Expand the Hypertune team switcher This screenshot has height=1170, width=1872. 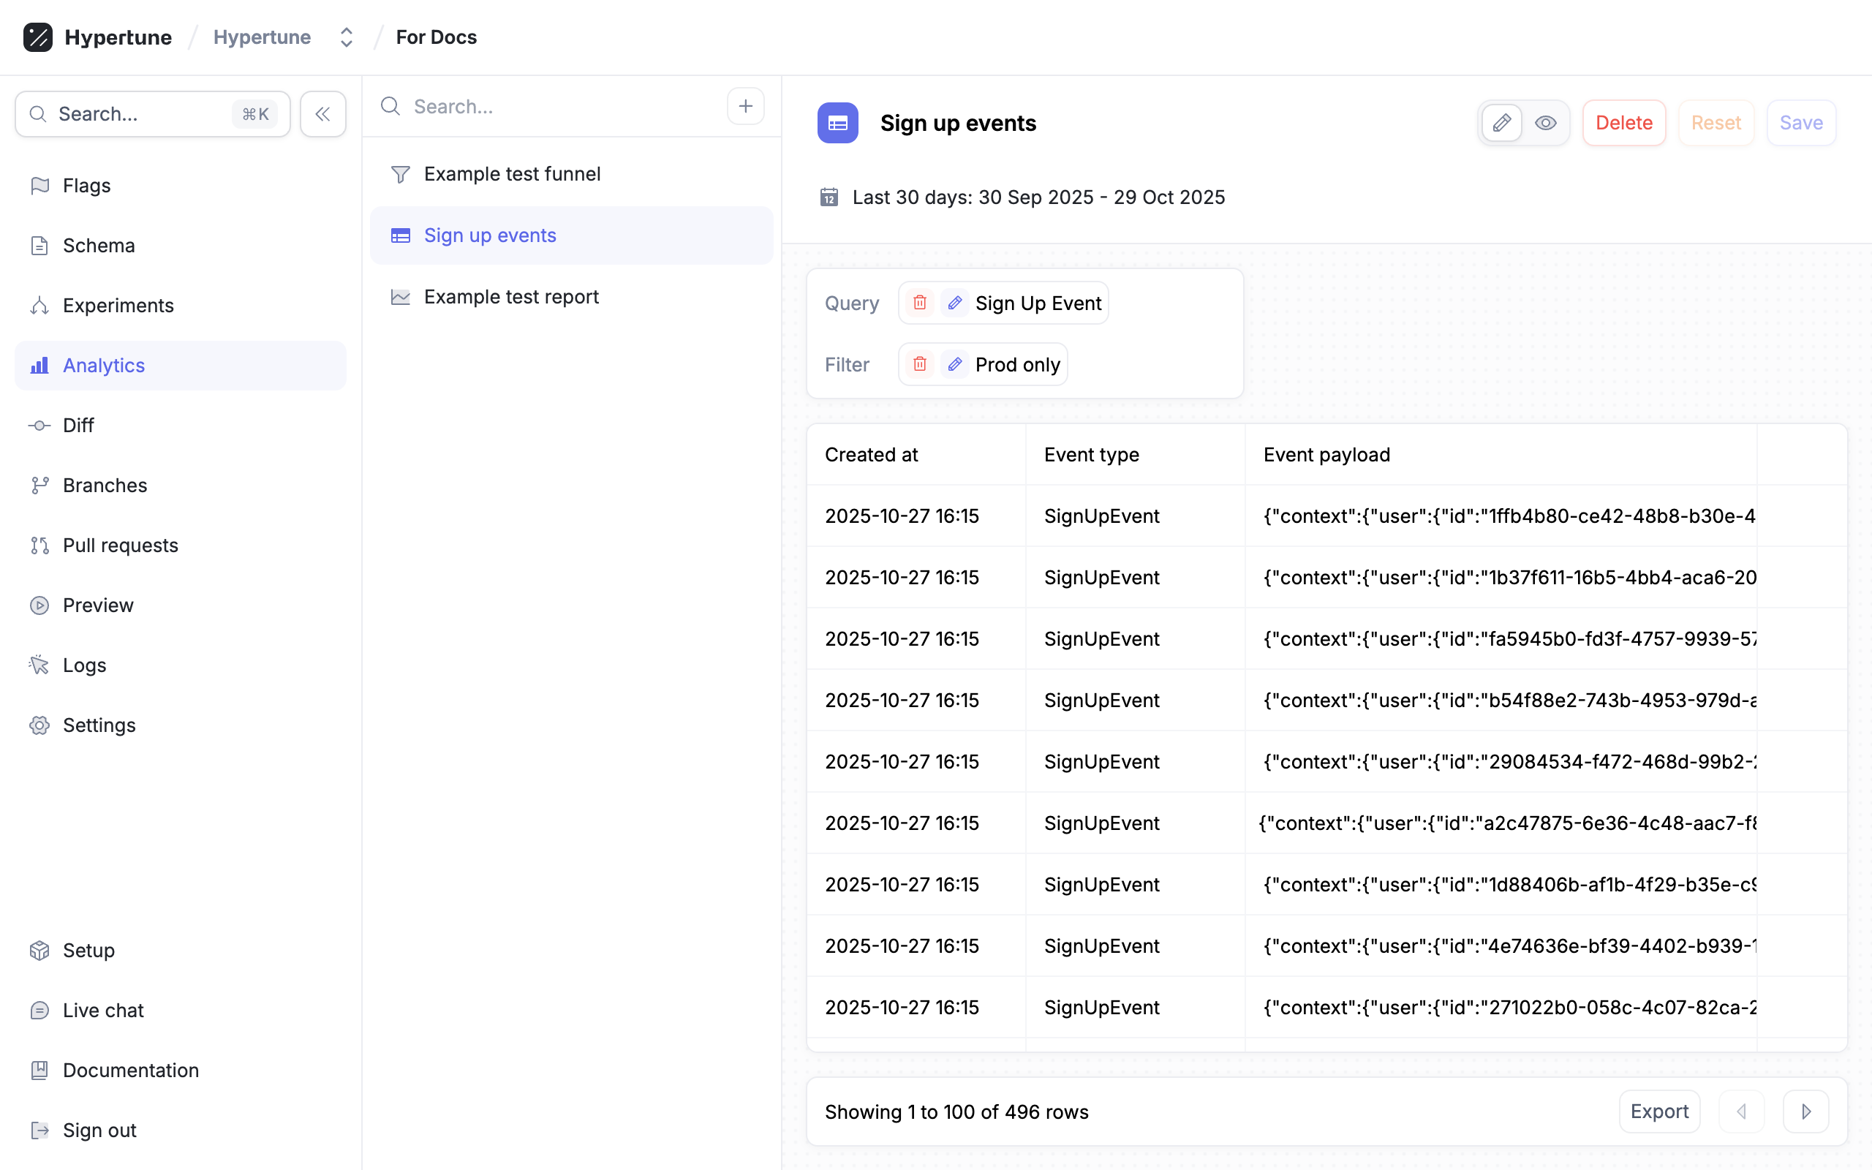coord(346,37)
